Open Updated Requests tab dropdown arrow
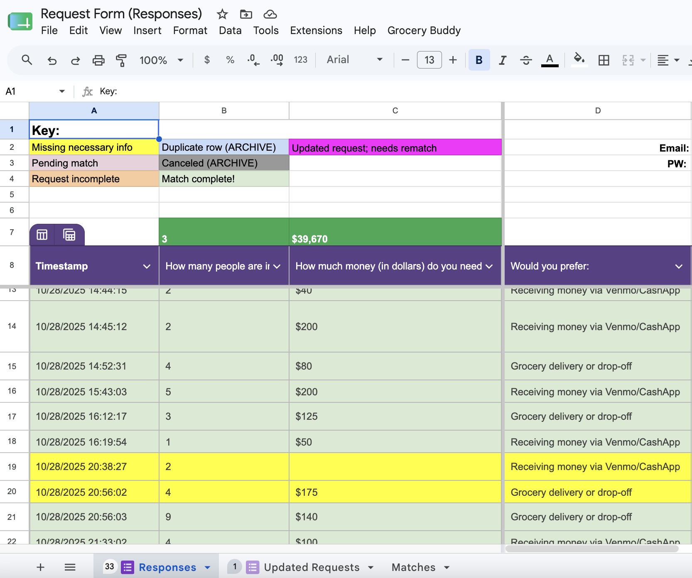Screen dimensions: 692x578 click(x=371, y=567)
